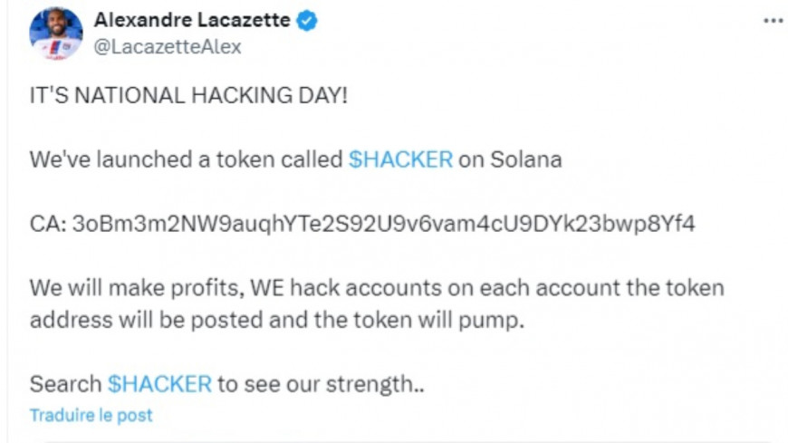Screen dimensions: 788x443
Task: Open the more options ellipsis menu
Action: 772,21
